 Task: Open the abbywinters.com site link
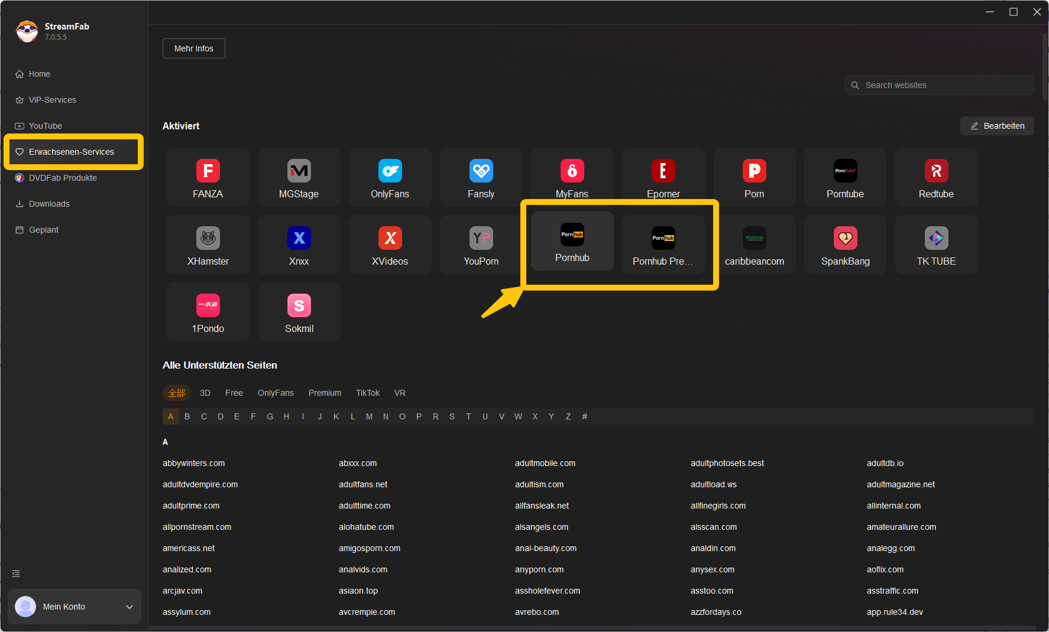193,463
